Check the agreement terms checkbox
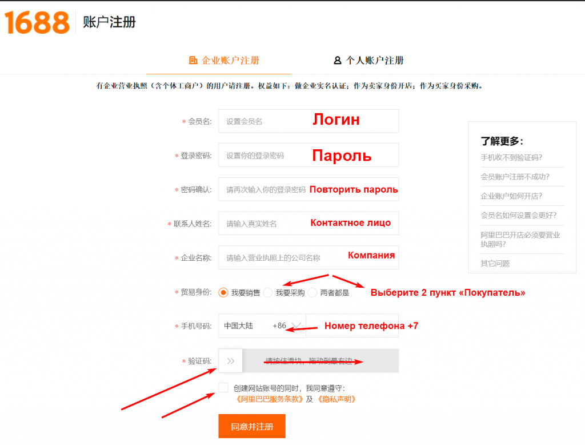Viewport: 585px width, 445px height. pos(223,387)
